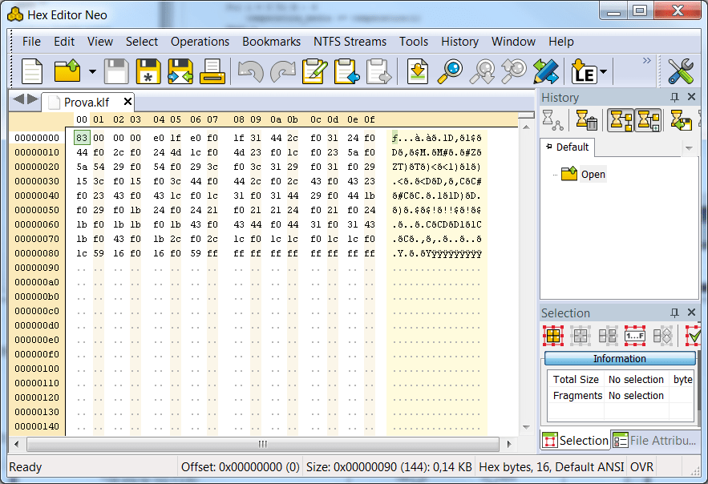
Task: Open the Open File dropdown arrow
Action: tap(92, 71)
